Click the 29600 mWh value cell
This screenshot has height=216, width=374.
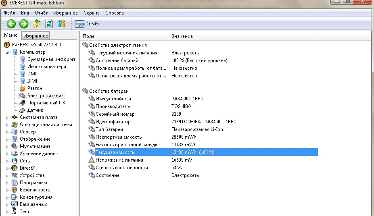(x=184, y=137)
